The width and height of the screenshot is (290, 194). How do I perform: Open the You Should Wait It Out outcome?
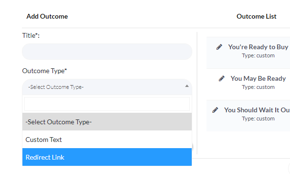pos(257,110)
